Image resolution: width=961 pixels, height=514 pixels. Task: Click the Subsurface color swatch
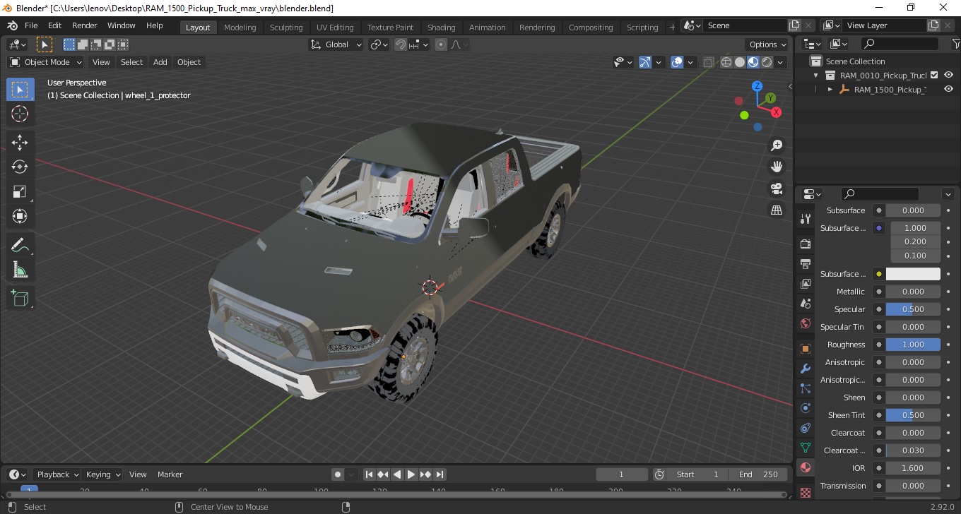click(913, 274)
